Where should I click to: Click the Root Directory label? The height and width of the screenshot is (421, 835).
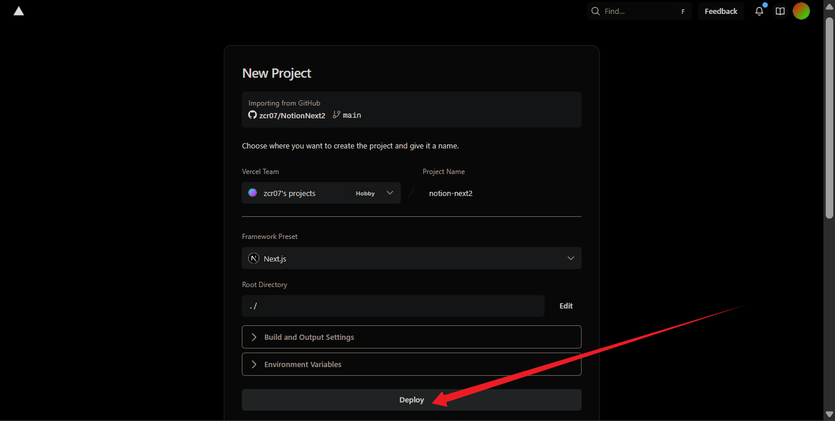(x=264, y=285)
